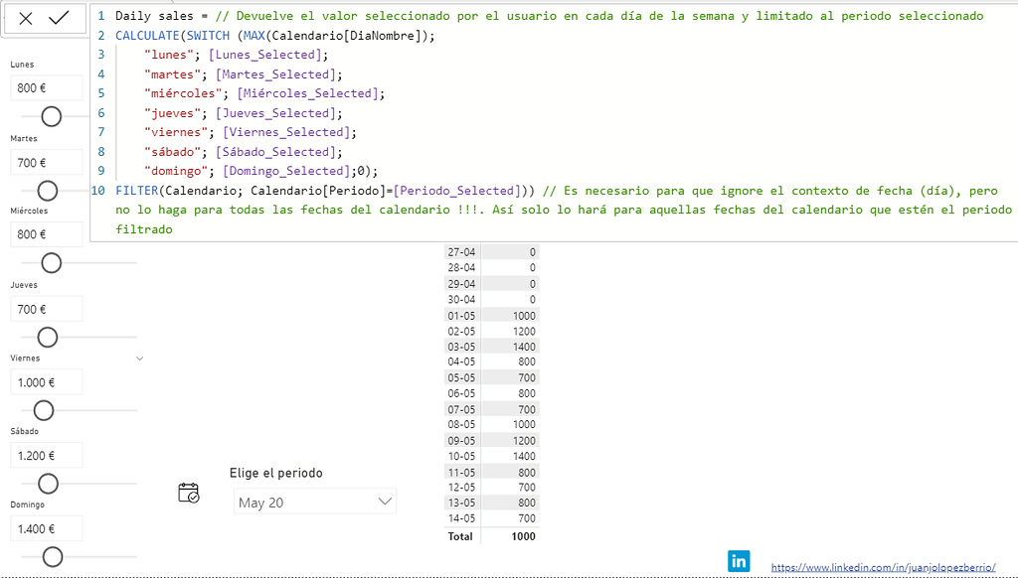Cancel the formula edit with X icon
Screen dimensions: 1018x578
(26, 18)
